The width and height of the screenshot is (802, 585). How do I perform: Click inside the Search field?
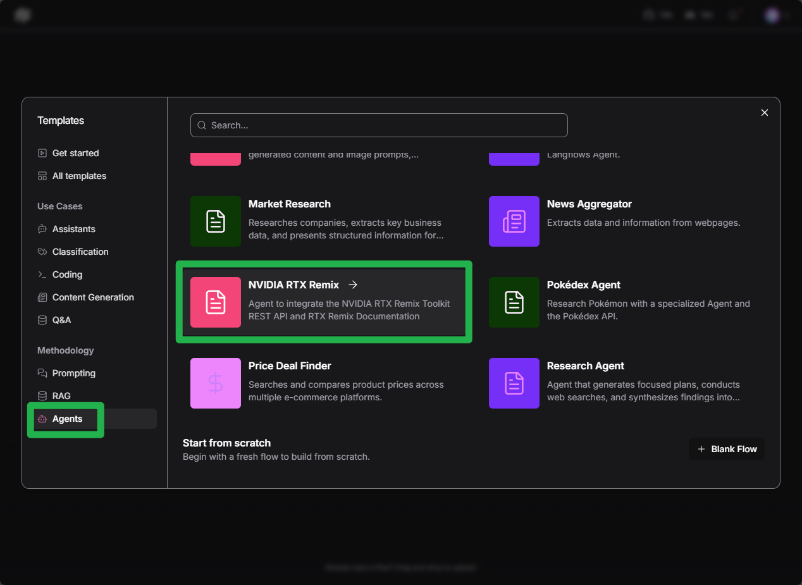[379, 125]
